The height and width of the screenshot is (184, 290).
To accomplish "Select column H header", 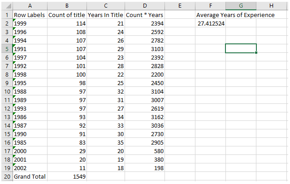I will tap(271, 6).
